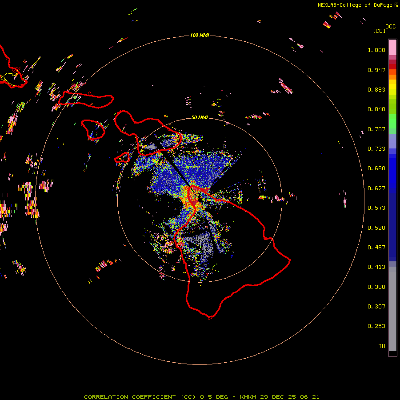400x400 pixels.
Task: Select the 0.733 scale value
Action: [376, 149]
